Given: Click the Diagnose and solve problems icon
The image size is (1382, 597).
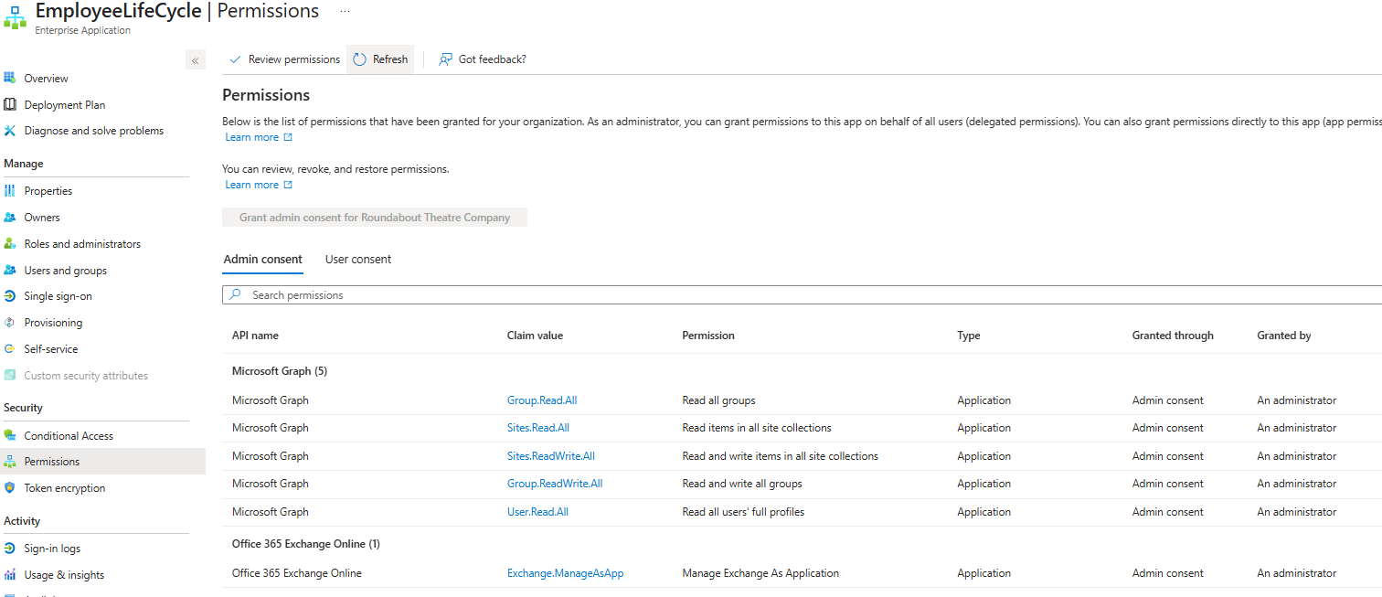Looking at the screenshot, I should click(x=10, y=131).
